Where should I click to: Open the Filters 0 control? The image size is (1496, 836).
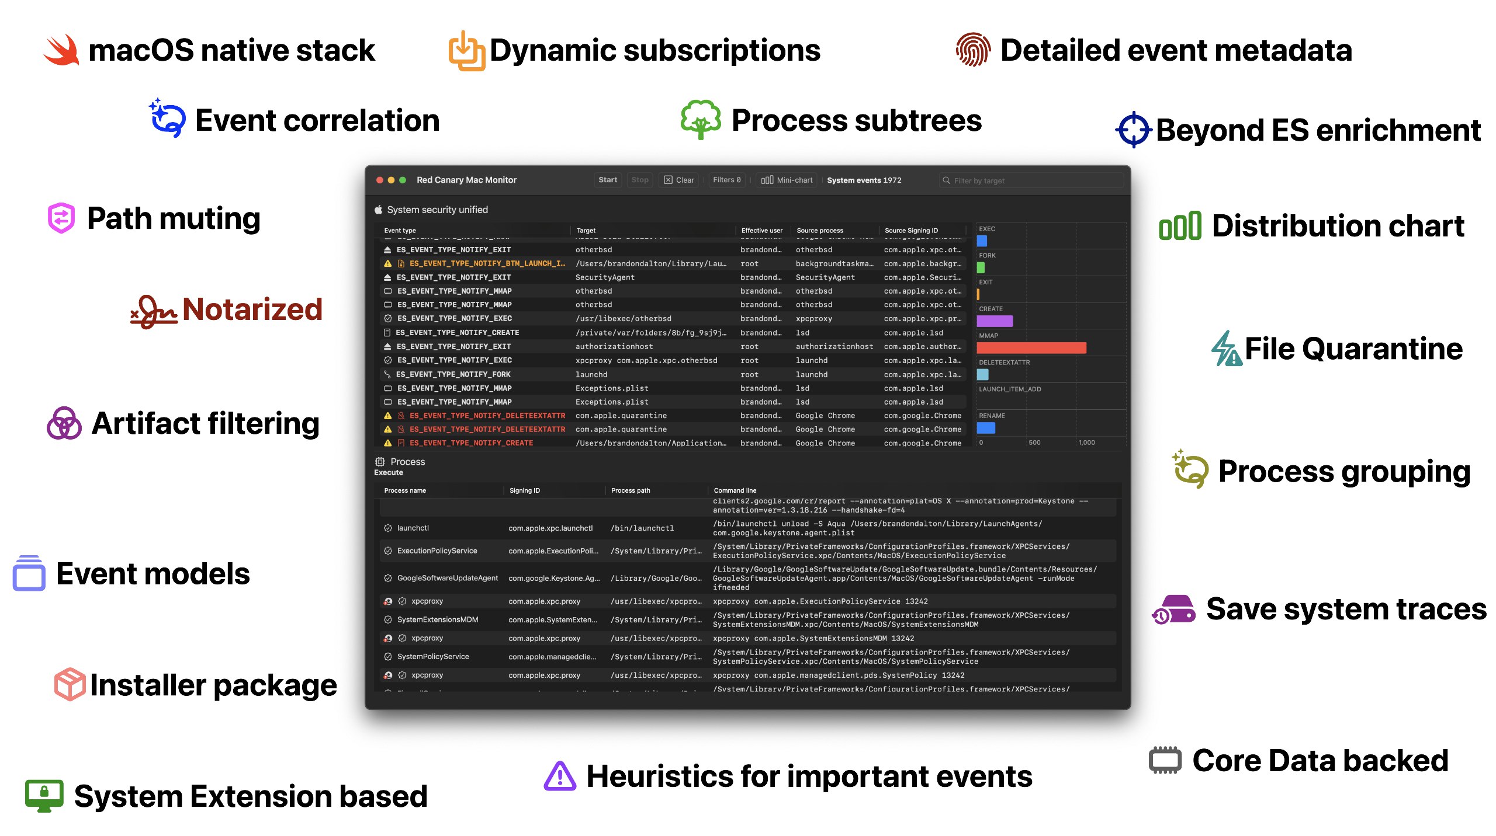[727, 180]
